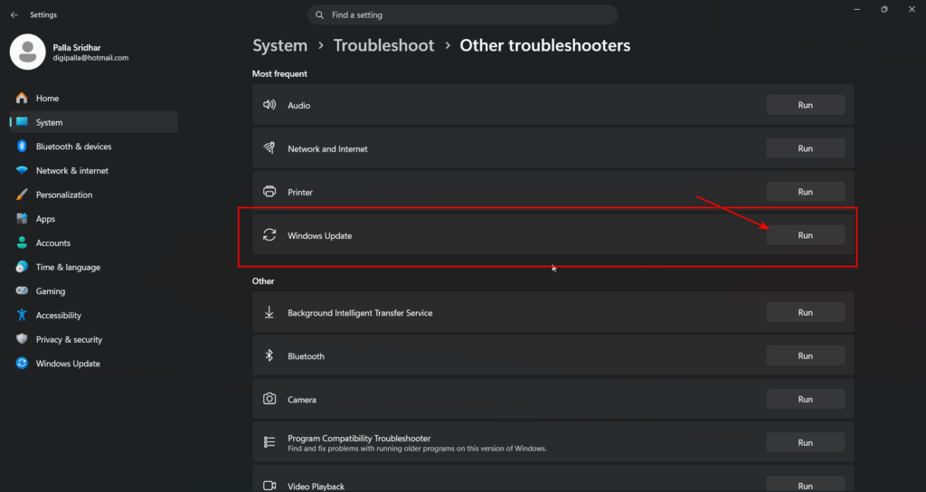This screenshot has width=926, height=492.
Task: Click System in the breadcrumb
Action: [280, 45]
